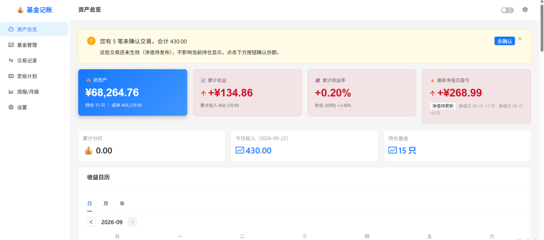Click the +0.20% cumulative return rate
544x240 pixels.
click(333, 93)
